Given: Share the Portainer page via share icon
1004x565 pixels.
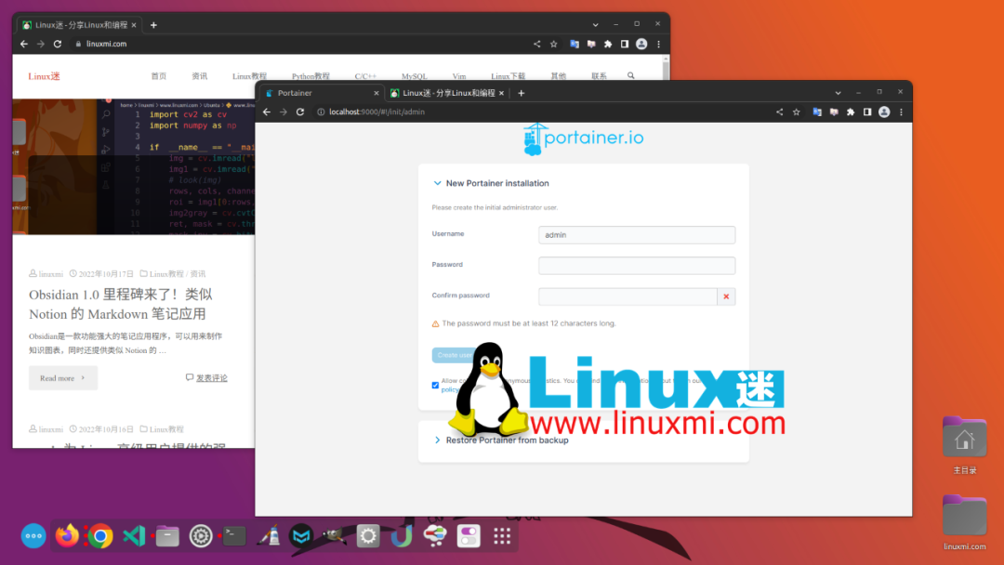Looking at the screenshot, I should click(779, 112).
